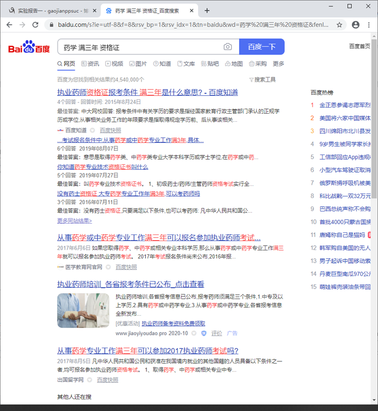
Task: Open hot item 1 全正恩参谒志愿军烈
Action: click(345, 105)
